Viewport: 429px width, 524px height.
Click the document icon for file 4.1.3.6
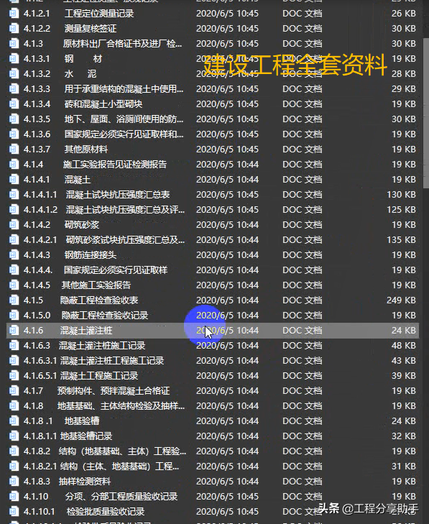(14, 134)
